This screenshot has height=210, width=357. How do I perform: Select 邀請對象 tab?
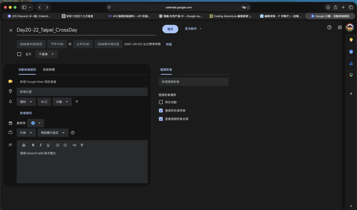(x=166, y=70)
